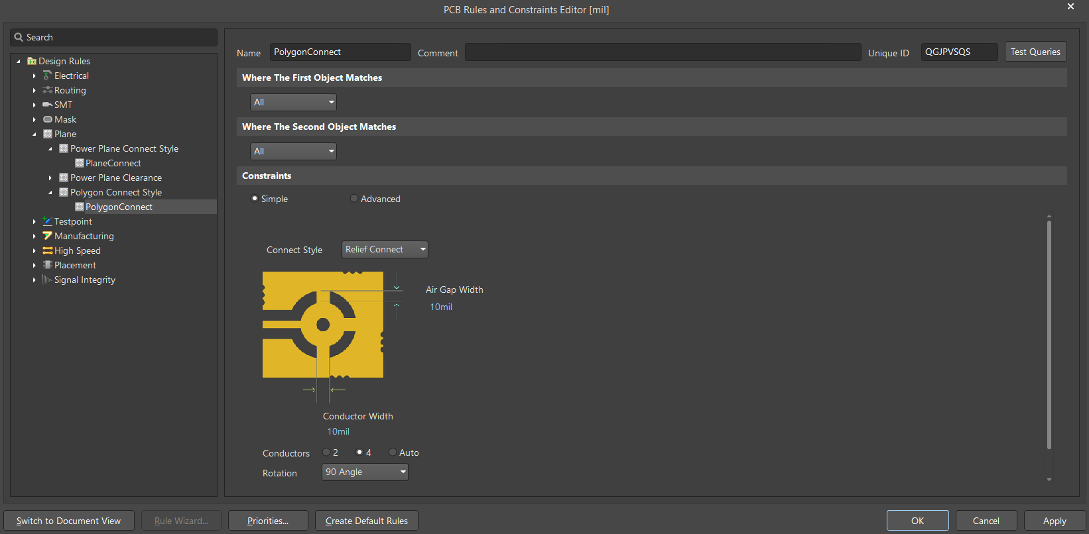Click the Testpoint category icon
Screen dimensions: 1089x534
tap(47, 221)
